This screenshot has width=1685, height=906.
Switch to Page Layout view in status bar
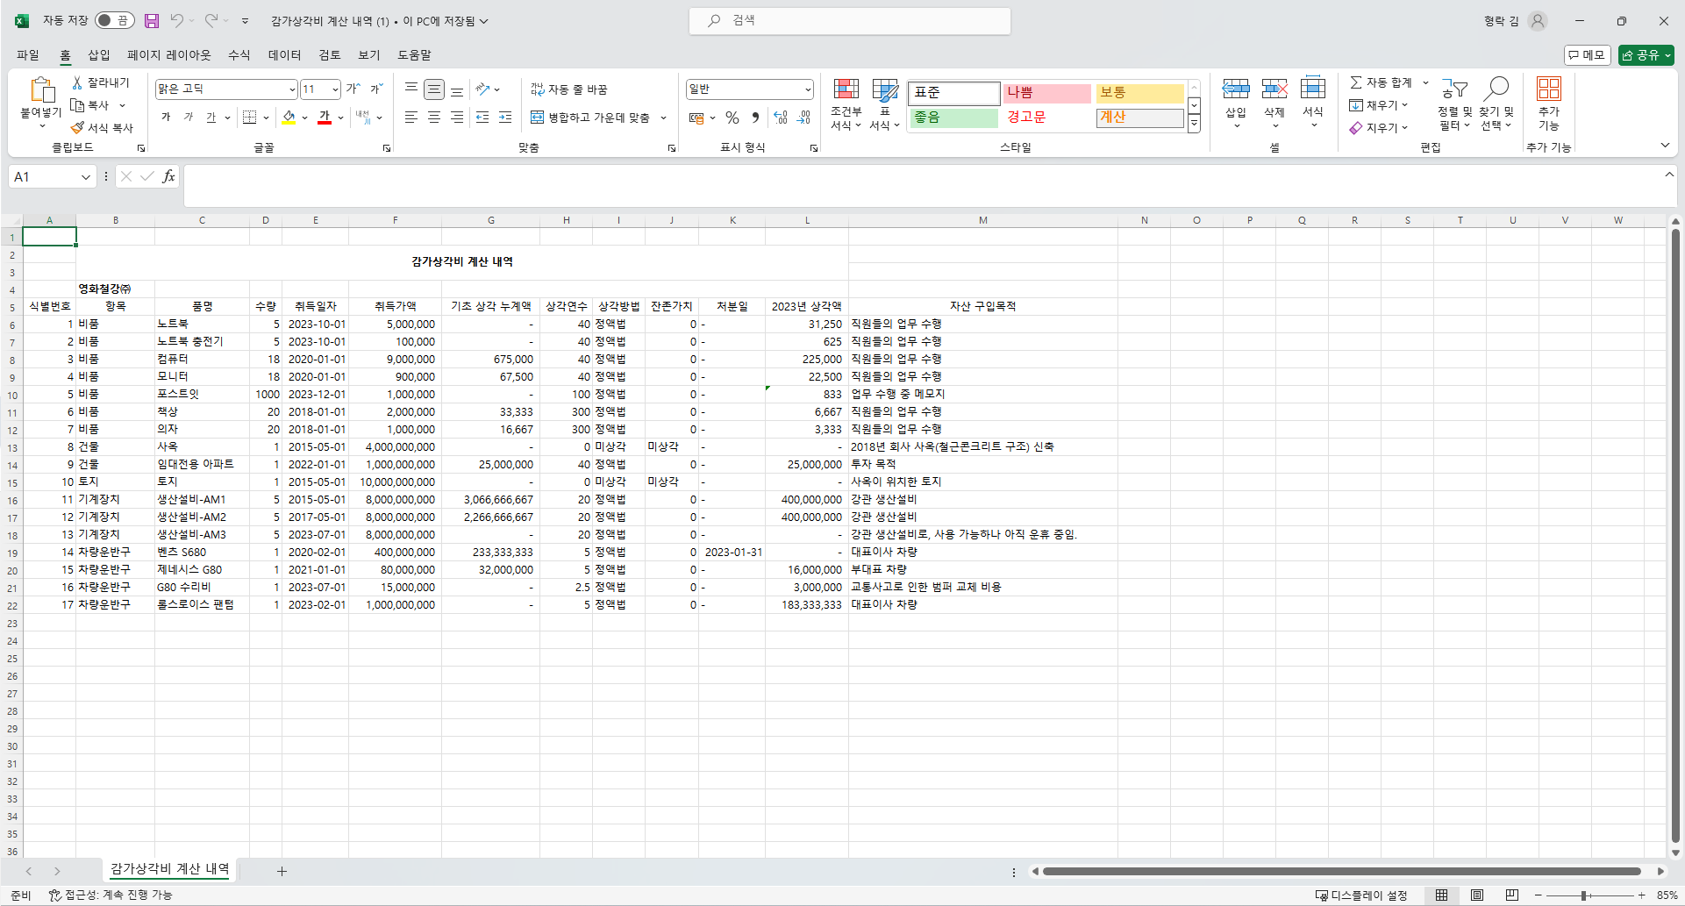pos(1477,895)
